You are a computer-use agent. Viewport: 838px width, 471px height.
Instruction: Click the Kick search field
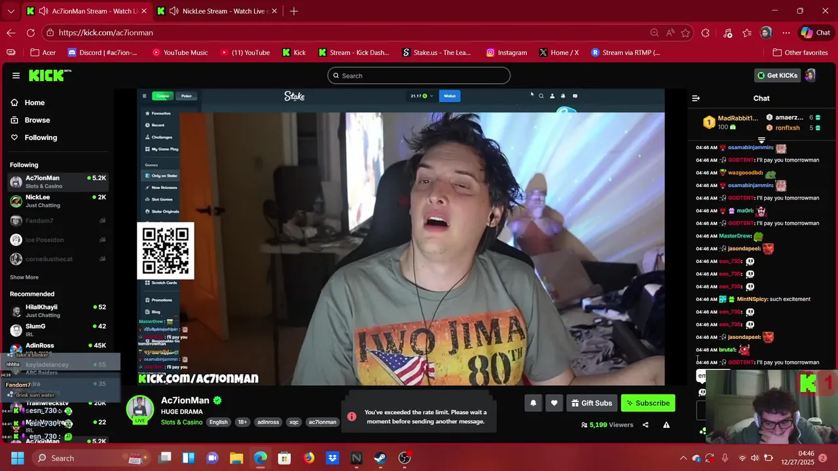click(x=419, y=75)
